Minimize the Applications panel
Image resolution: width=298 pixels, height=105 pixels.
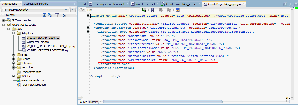(73, 4)
